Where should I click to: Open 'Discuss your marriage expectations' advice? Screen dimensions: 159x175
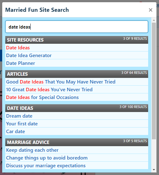coord(46,166)
